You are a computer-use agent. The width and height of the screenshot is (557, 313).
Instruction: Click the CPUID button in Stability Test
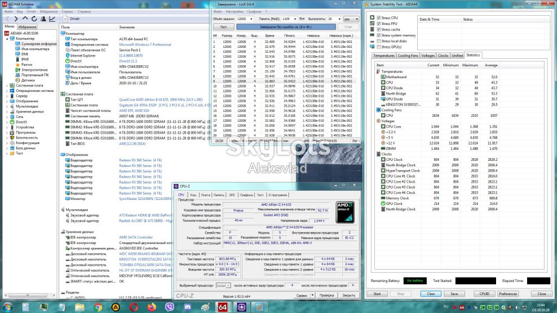click(484, 294)
